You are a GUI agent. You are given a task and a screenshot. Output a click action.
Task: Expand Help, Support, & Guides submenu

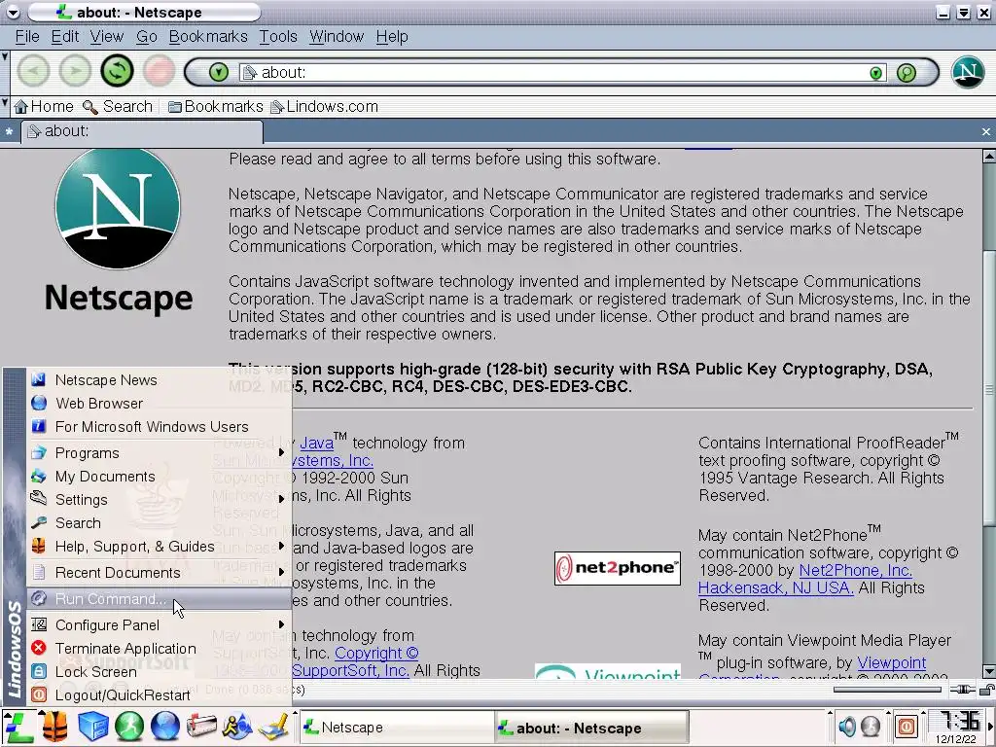pos(159,547)
